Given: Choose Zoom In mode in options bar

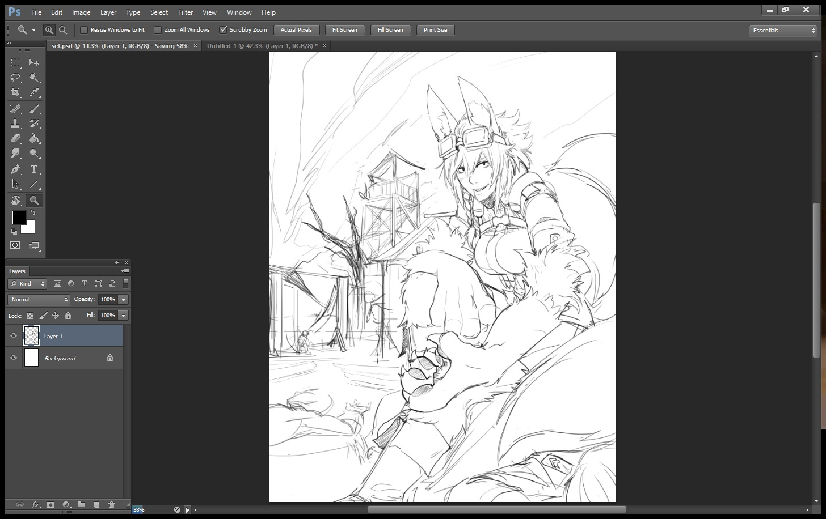Looking at the screenshot, I should click(49, 30).
